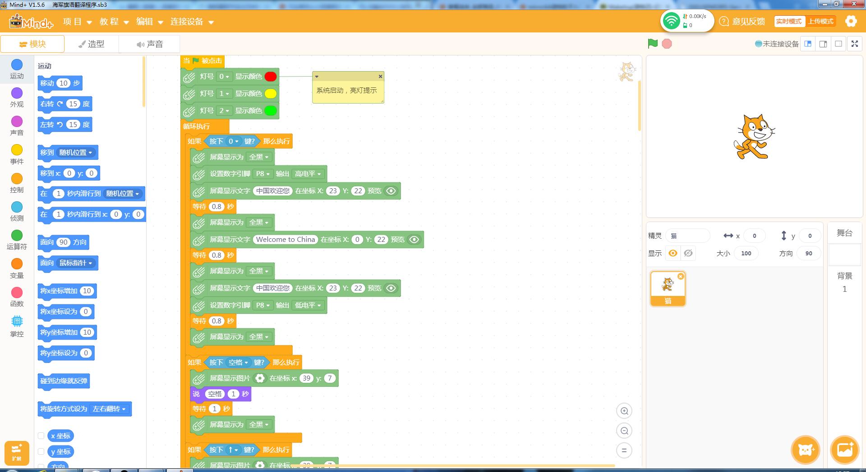
Task: Select the 侦测 sensing category
Action: point(17,212)
